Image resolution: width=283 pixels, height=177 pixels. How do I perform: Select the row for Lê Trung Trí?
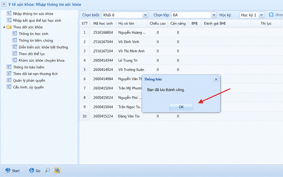pos(181,60)
